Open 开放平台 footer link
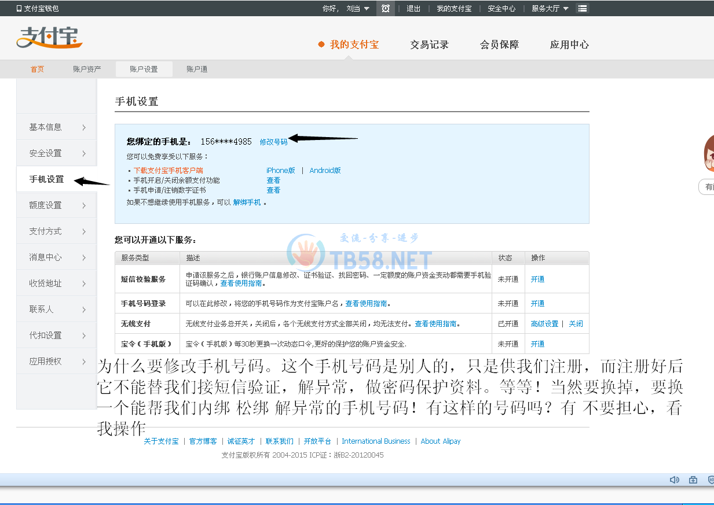 point(317,441)
